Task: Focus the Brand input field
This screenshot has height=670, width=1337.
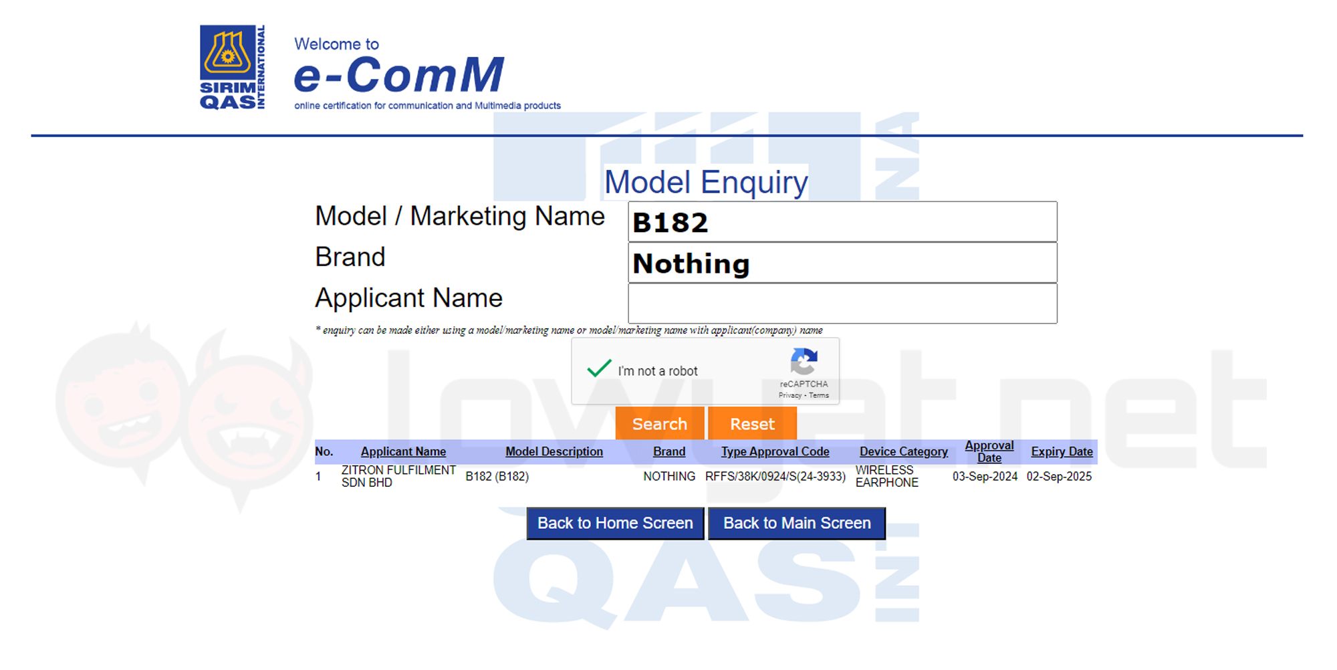Action: point(842,263)
